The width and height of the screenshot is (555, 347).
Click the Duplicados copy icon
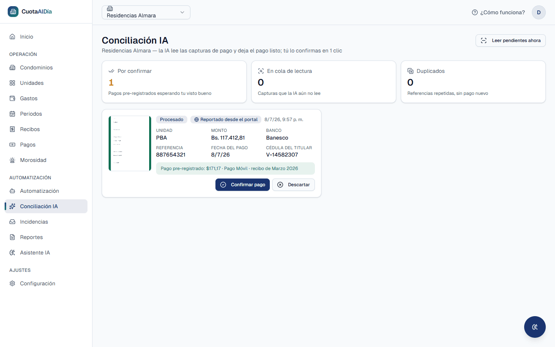coord(410,71)
